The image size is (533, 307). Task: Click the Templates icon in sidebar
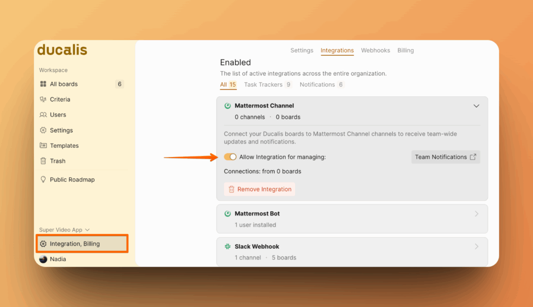click(43, 146)
